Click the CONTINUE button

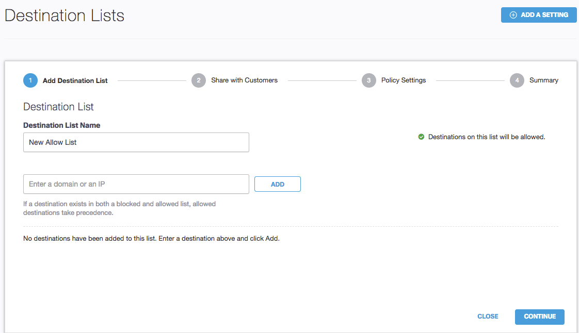[539, 317]
